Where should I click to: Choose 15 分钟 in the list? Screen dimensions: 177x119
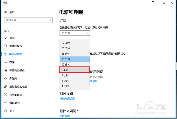tap(75, 43)
